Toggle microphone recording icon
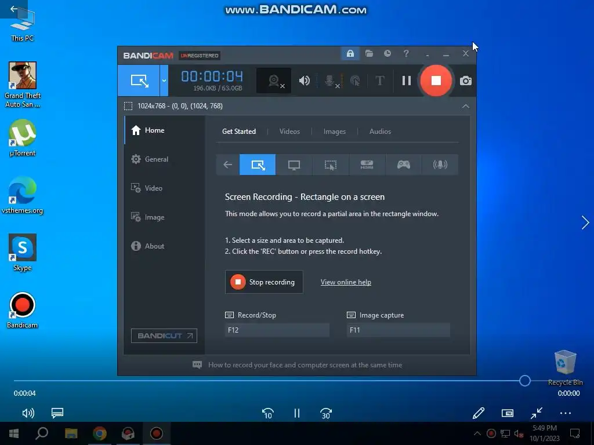Viewport: 594px width, 445px height. (x=331, y=81)
